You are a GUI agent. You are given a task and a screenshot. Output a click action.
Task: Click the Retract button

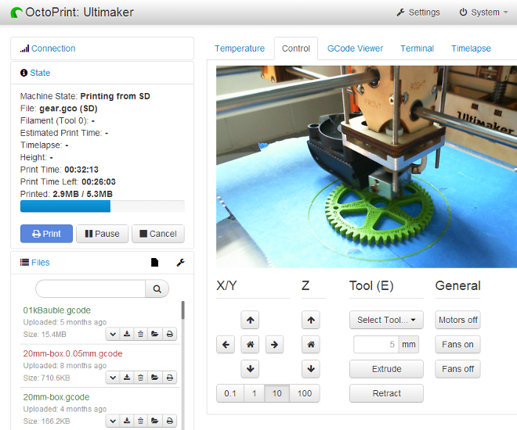point(386,393)
